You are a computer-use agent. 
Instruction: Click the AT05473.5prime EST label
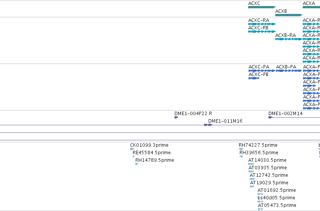[277, 205]
